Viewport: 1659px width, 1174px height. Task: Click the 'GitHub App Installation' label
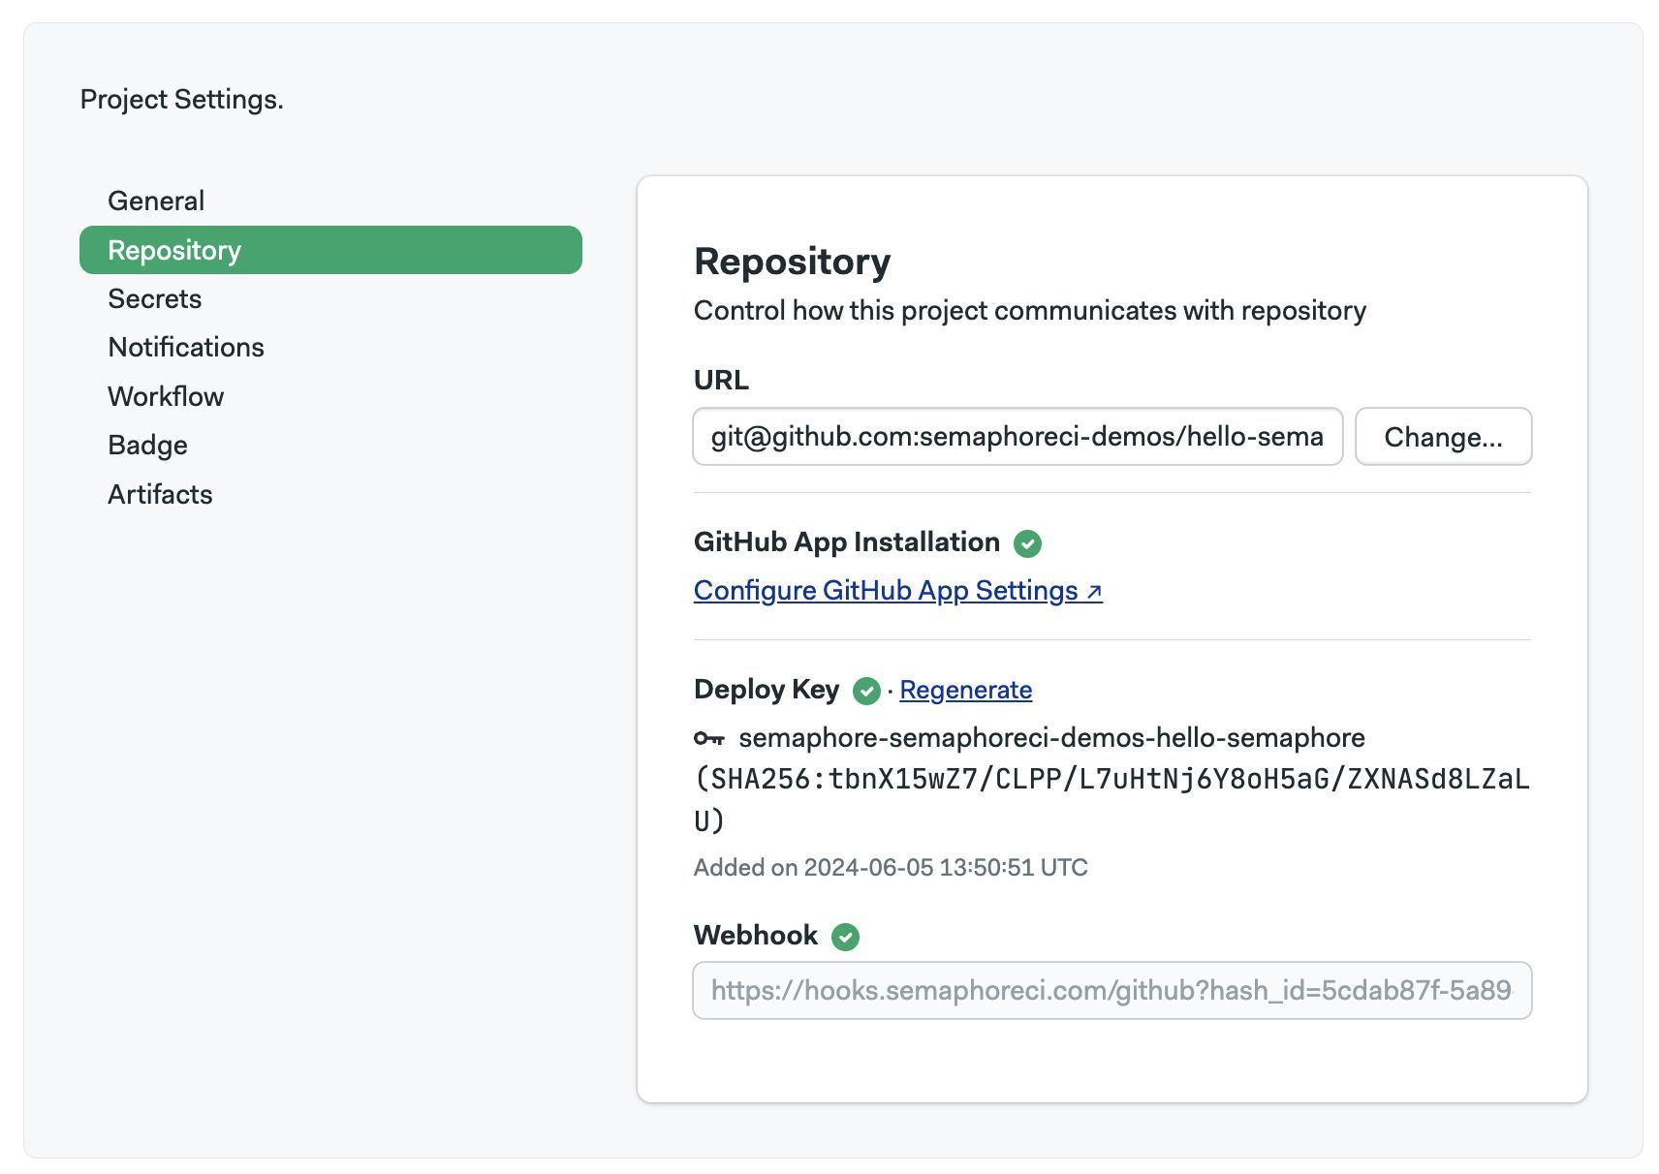pos(846,542)
